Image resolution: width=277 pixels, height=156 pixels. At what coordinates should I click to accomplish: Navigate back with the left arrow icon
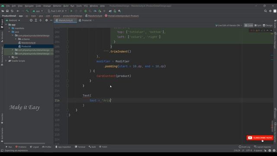tap(18, 11)
